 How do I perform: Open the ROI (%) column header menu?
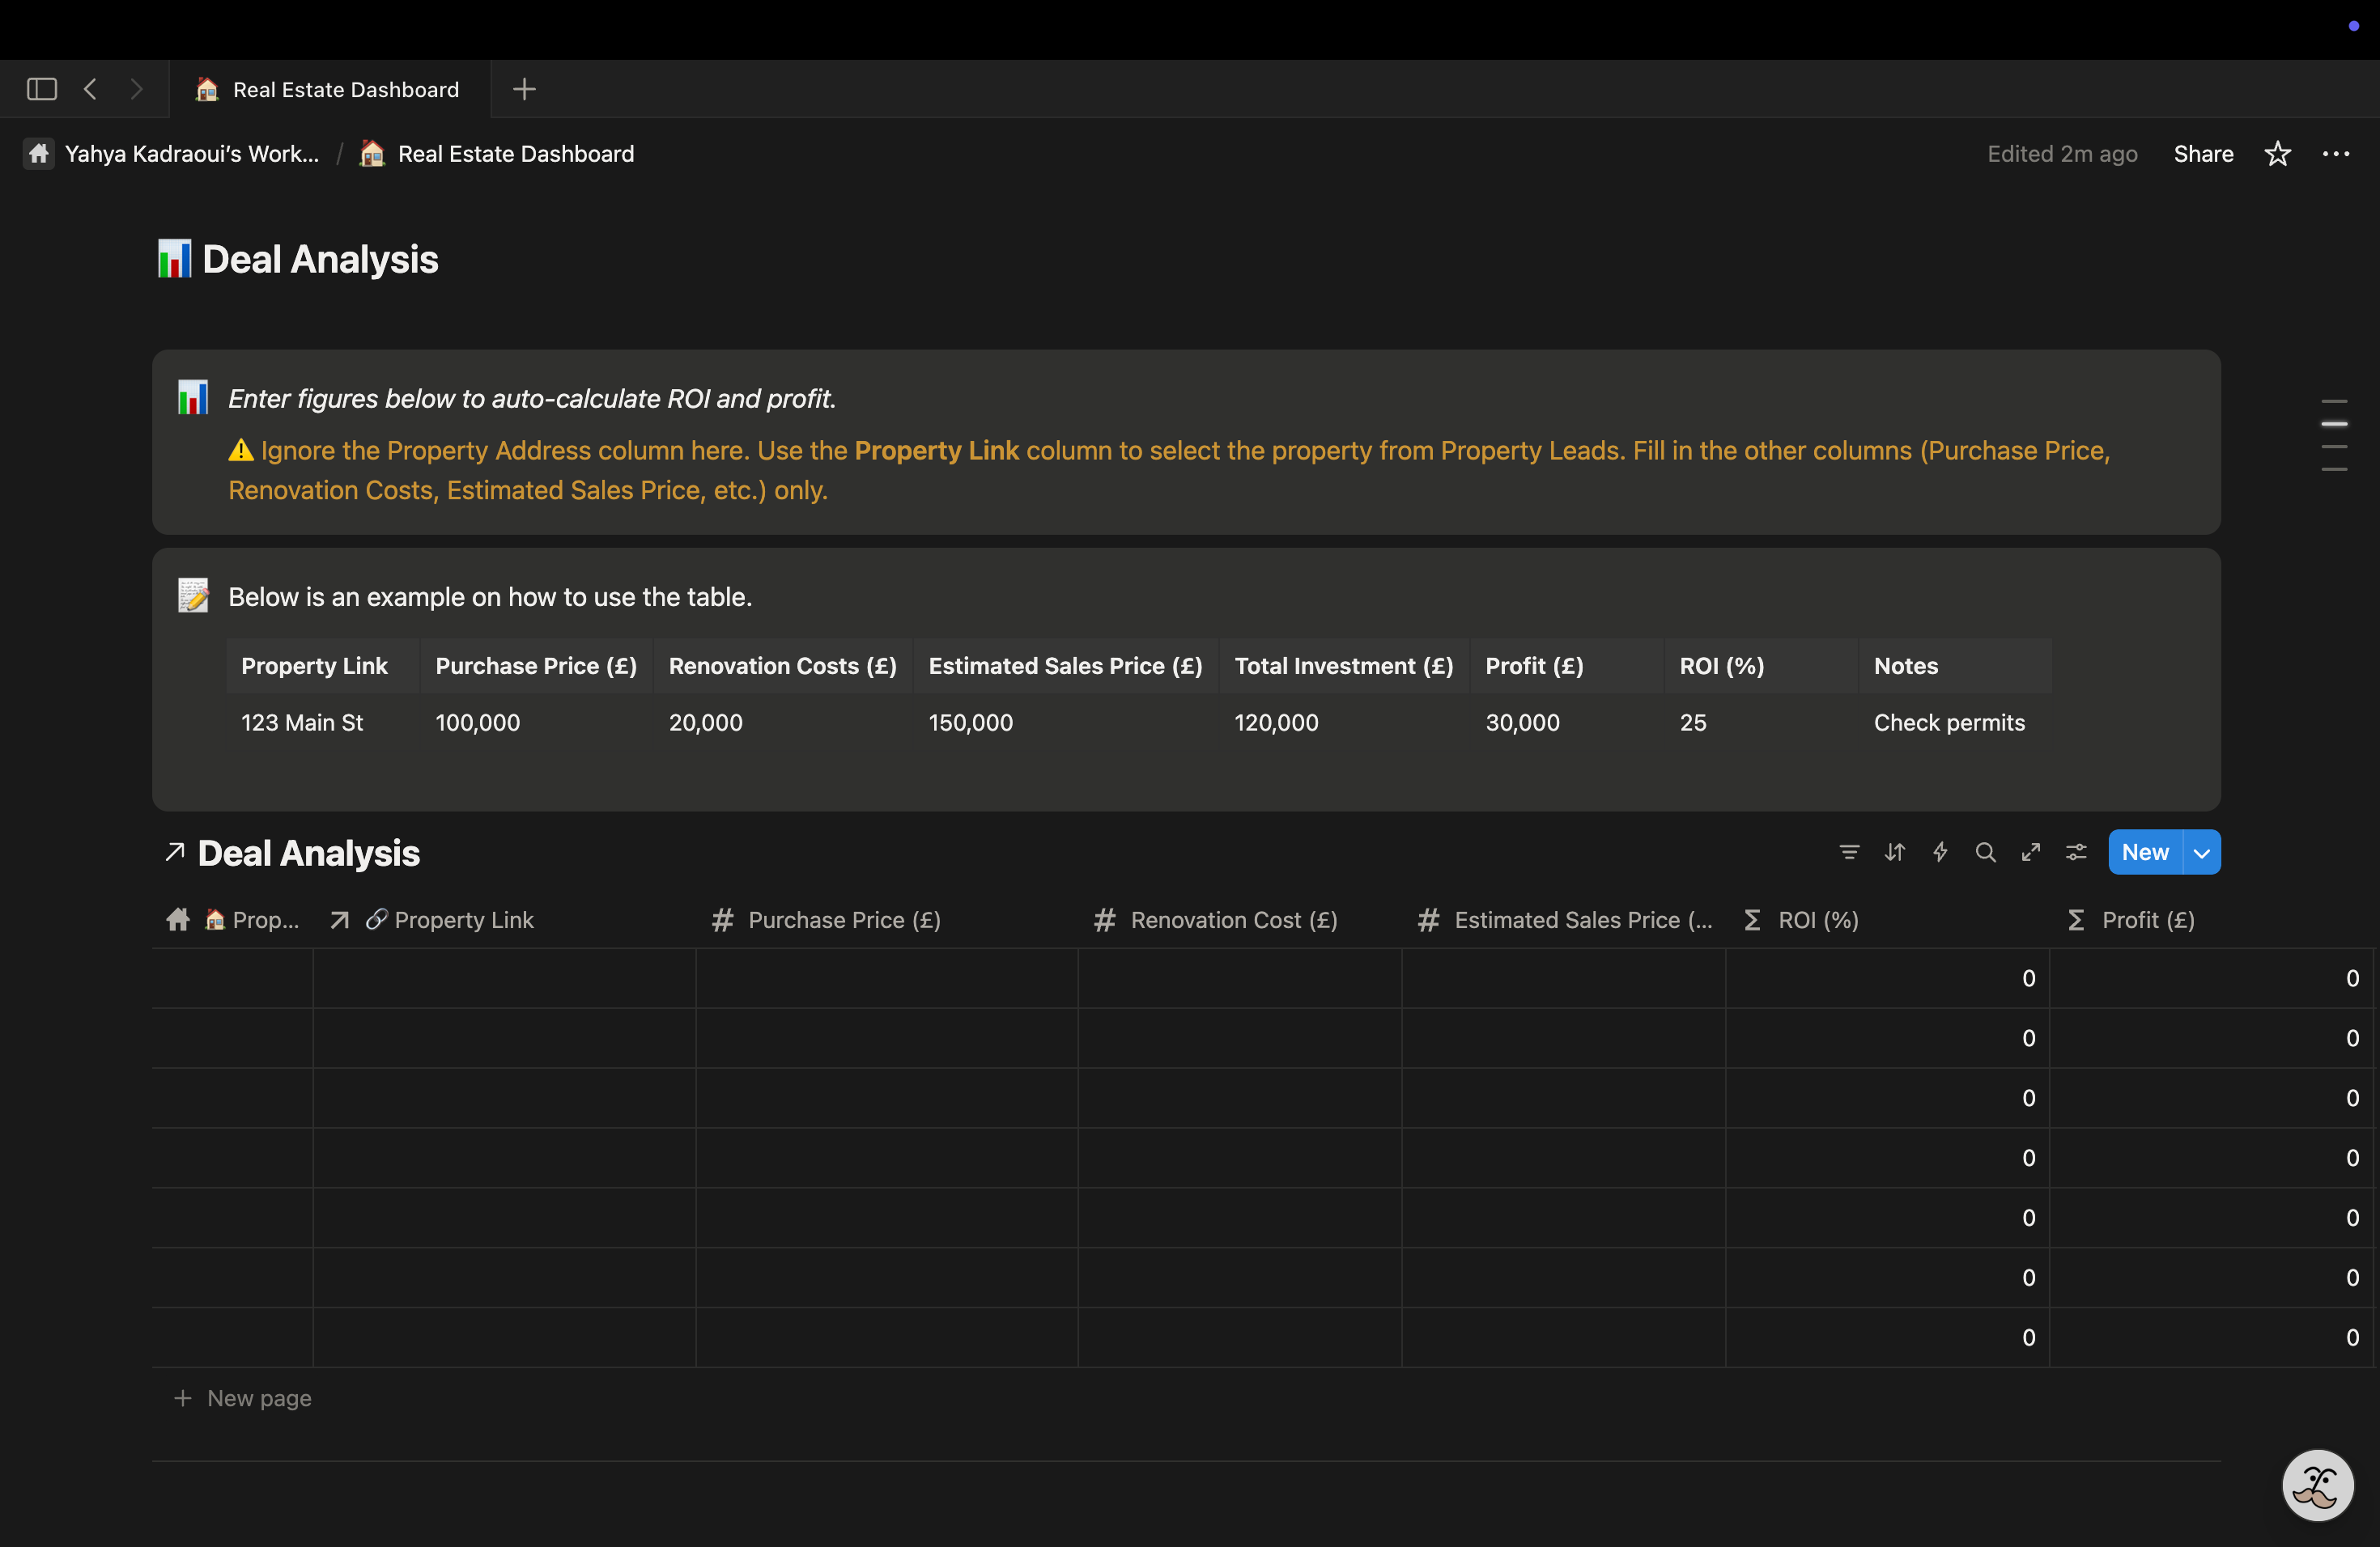click(x=1818, y=919)
